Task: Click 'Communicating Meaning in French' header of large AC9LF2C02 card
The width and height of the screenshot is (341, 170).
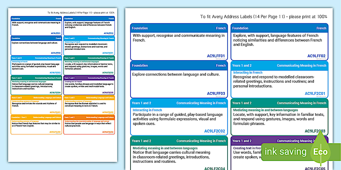Action: (x=201, y=103)
